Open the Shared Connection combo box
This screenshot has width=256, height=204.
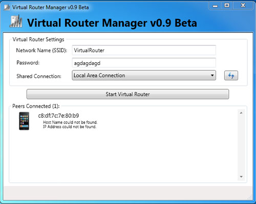tap(144, 75)
